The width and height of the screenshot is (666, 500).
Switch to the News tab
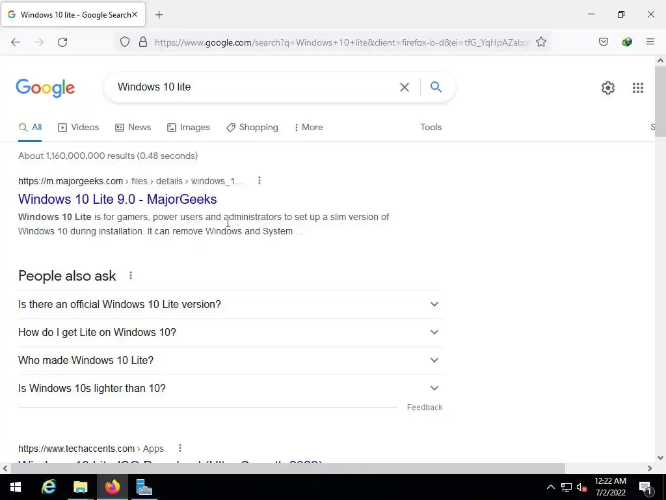[x=133, y=127]
